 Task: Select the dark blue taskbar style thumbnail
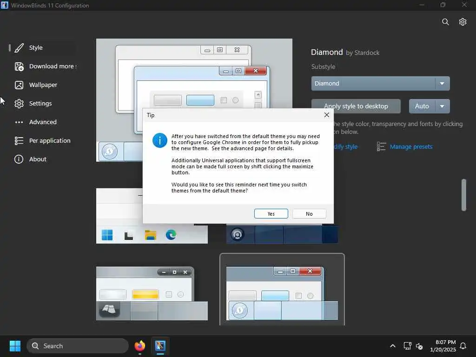[x=282, y=234]
